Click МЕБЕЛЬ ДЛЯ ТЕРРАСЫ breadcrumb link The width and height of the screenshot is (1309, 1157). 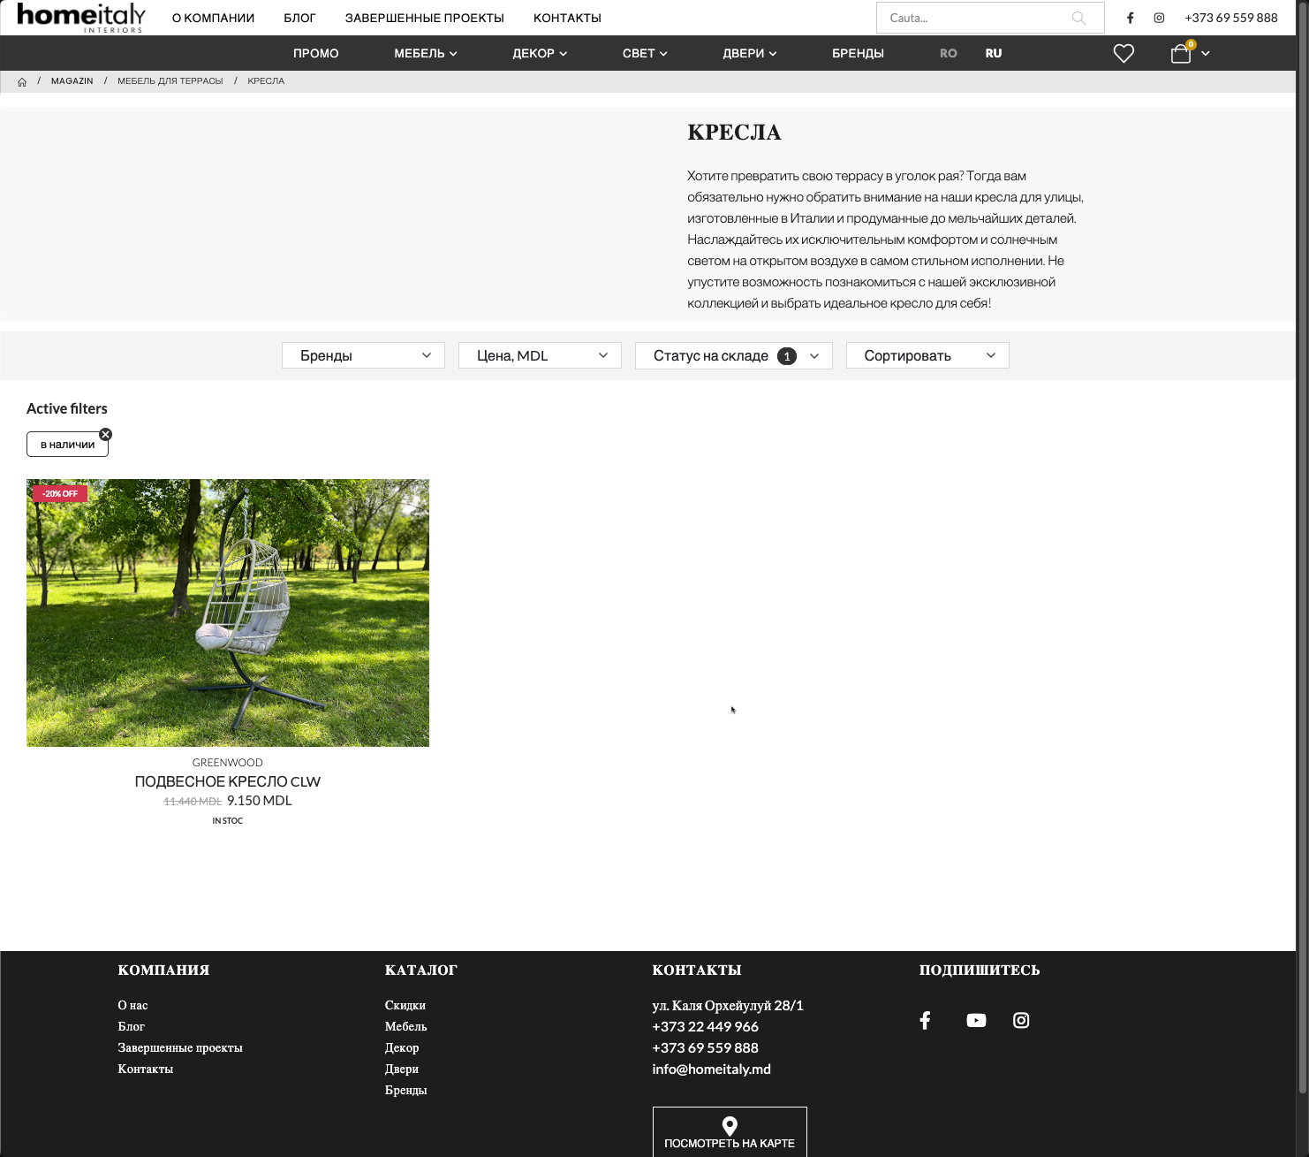170,81
